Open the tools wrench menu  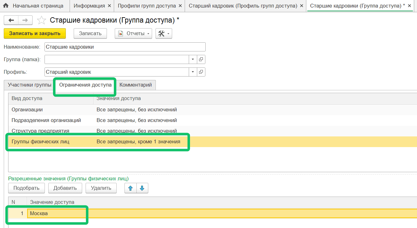point(164,34)
